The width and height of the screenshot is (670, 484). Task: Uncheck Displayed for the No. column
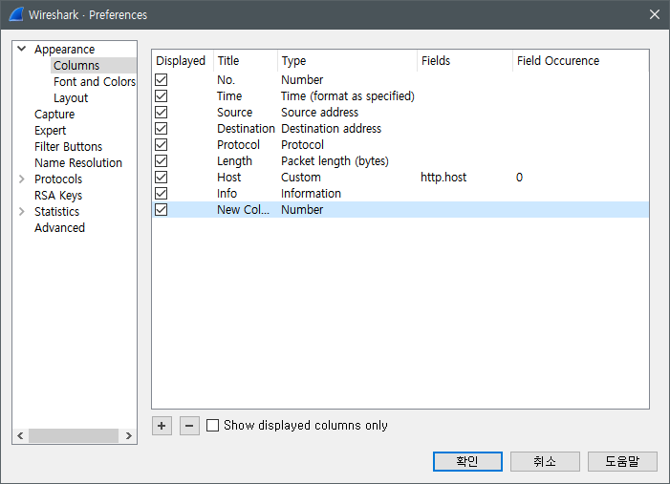click(x=162, y=80)
